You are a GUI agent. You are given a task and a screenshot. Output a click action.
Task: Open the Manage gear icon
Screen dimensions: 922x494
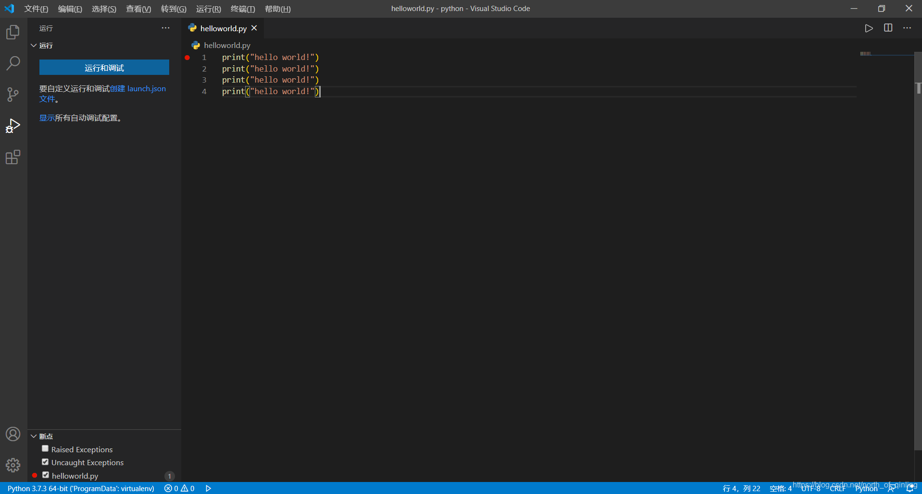(13, 465)
